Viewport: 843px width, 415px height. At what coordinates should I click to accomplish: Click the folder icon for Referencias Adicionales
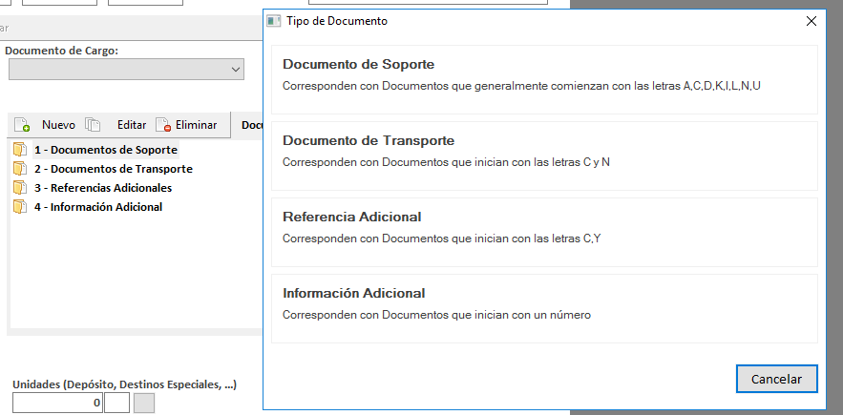pos(20,188)
